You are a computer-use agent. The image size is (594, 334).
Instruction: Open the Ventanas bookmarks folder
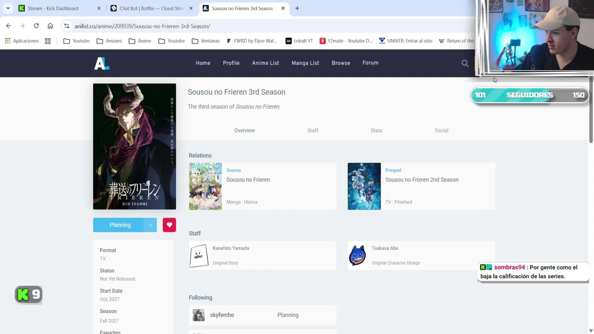tap(206, 41)
